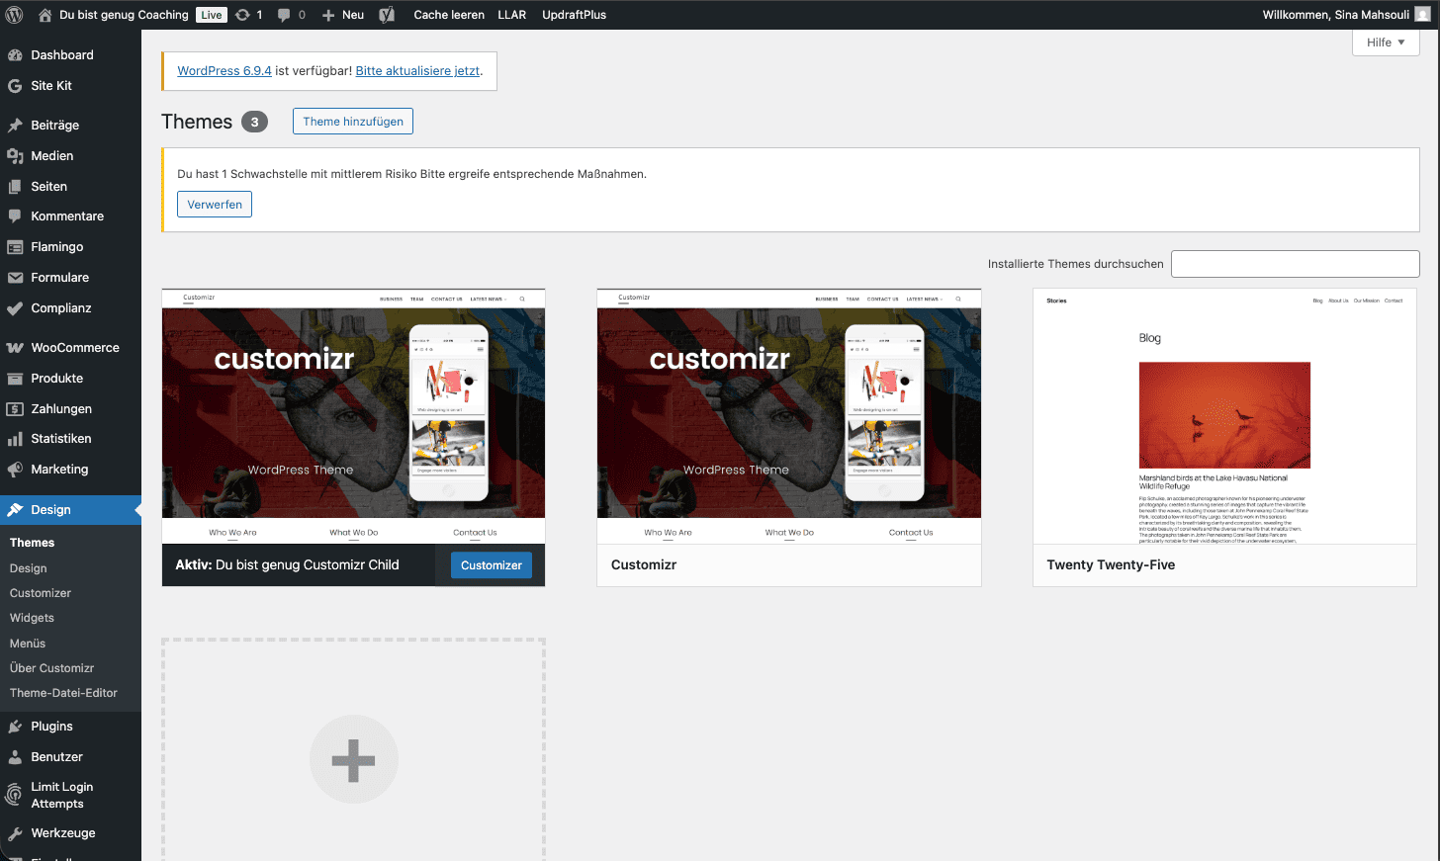This screenshot has height=861, width=1440.
Task: Click the Schwachstelle mit mittlerem Risiko notice text
Action: (411, 174)
